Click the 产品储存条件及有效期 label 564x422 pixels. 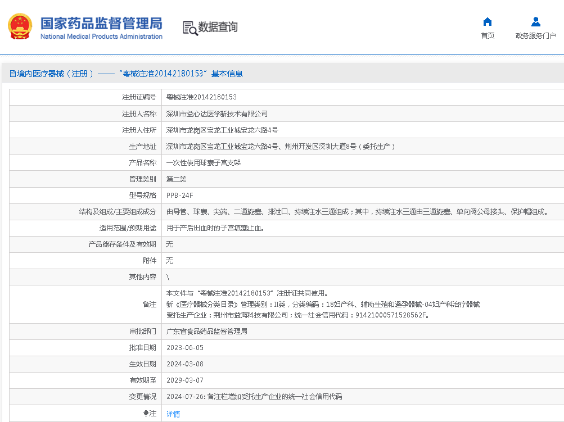[122, 244]
